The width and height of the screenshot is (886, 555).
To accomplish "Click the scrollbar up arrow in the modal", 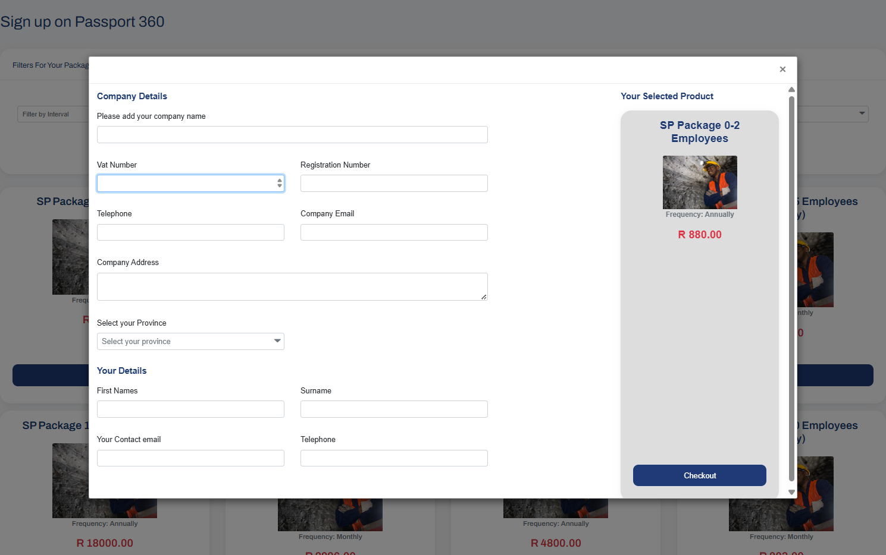I will (791, 89).
